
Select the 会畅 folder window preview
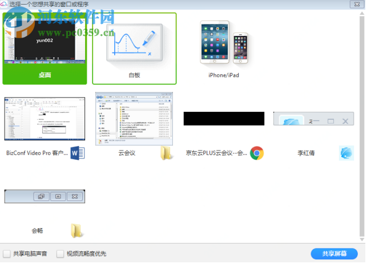click(45, 196)
